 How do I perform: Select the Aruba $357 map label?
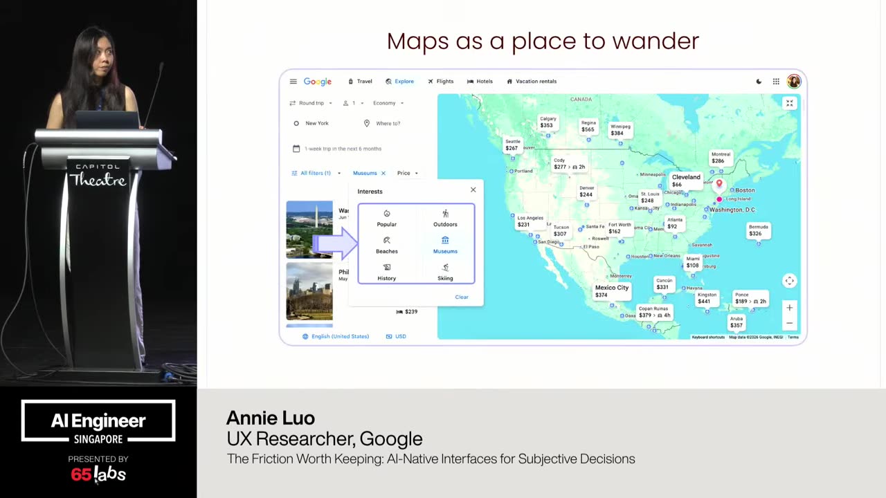click(x=736, y=322)
